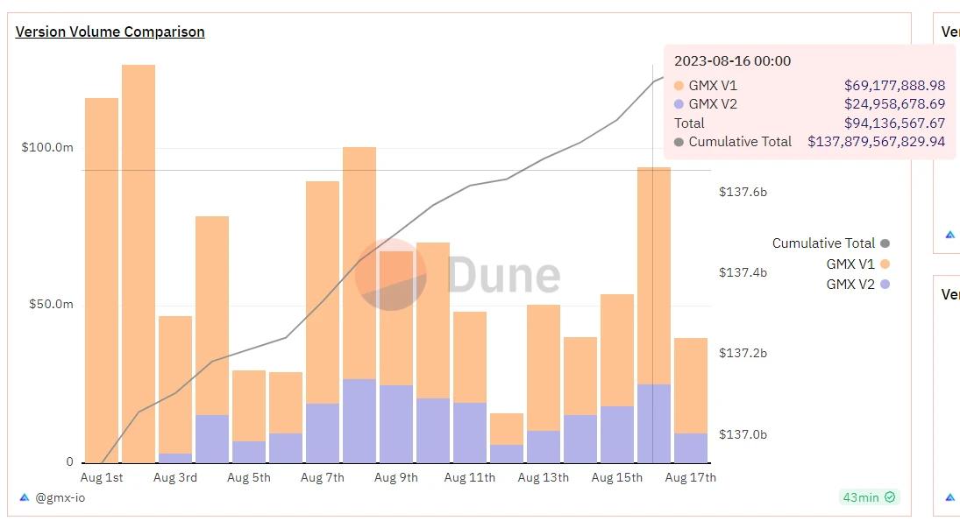Click the orange dot beside GMX V1 in the tooltip

(679, 86)
